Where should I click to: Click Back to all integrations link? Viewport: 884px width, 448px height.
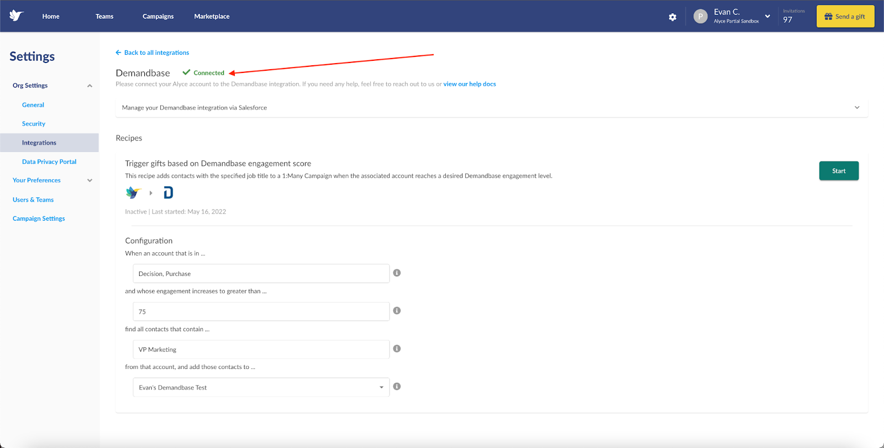[156, 53]
